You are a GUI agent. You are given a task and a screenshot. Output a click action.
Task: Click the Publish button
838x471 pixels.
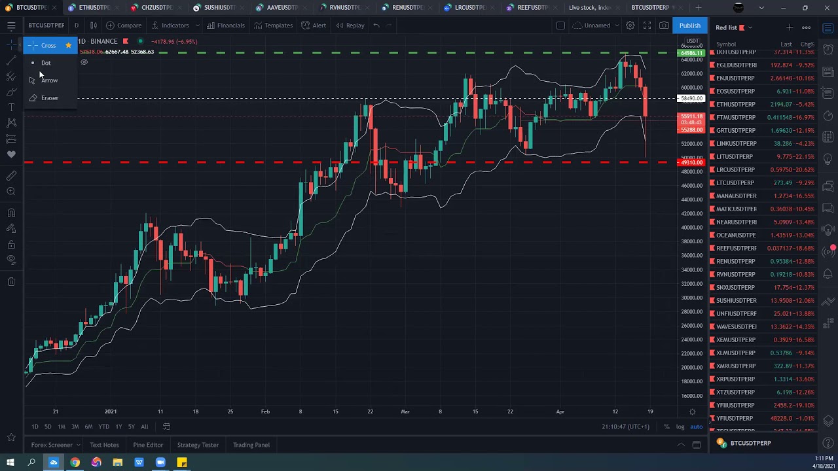coord(689,26)
